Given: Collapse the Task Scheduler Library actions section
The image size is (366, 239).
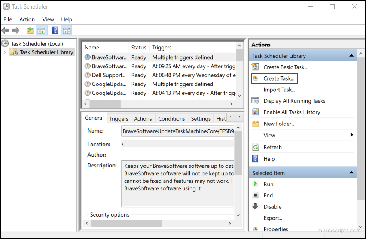Looking at the screenshot, I should [352, 55].
